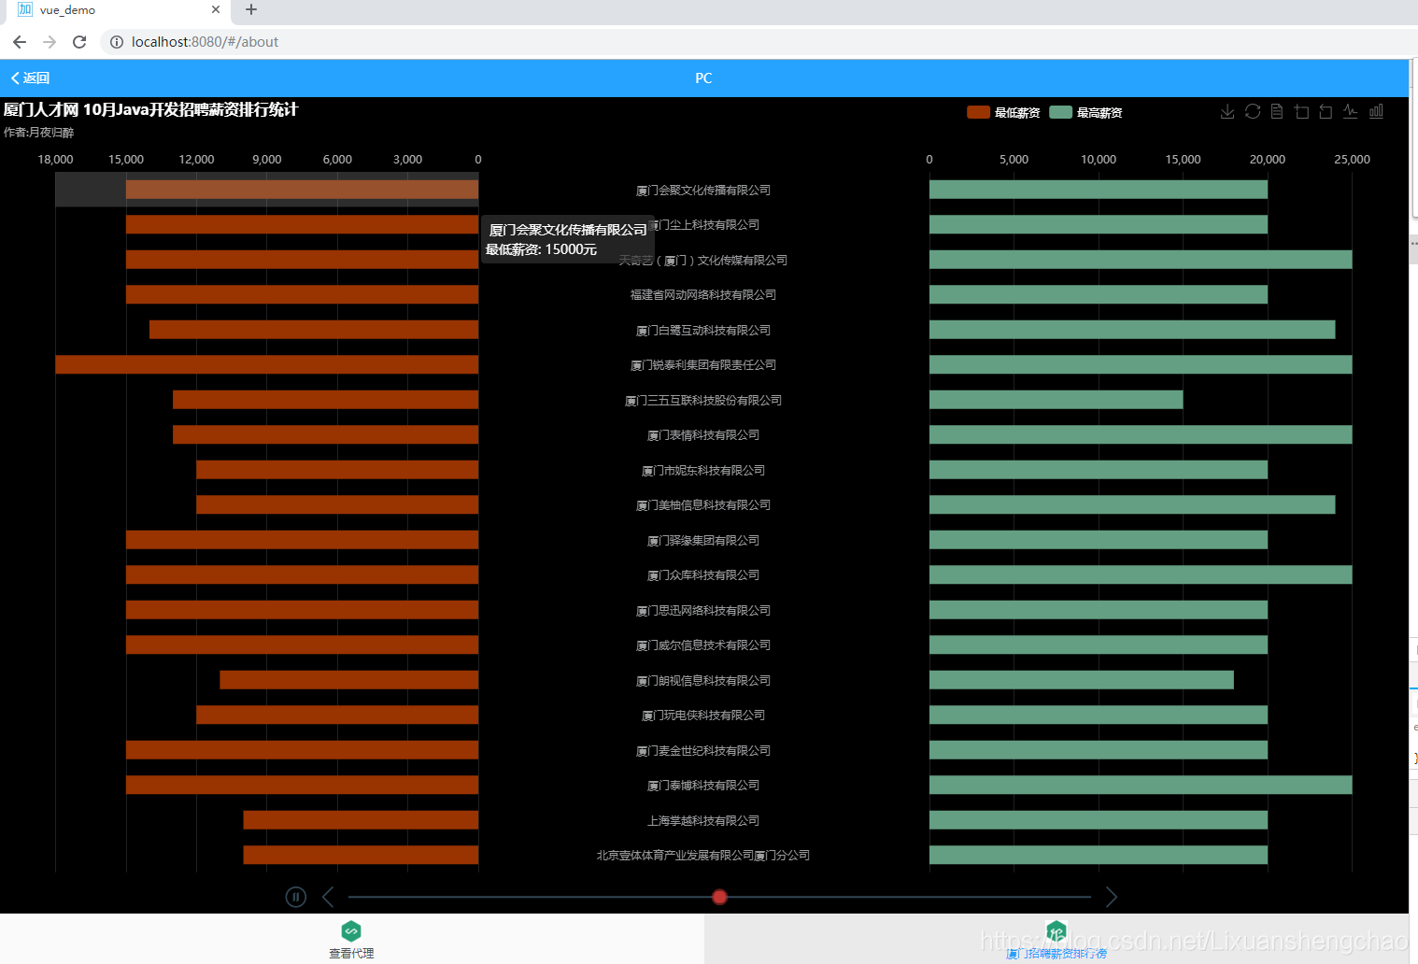Open the site information icon
The height and width of the screenshot is (964, 1418).
point(117,42)
